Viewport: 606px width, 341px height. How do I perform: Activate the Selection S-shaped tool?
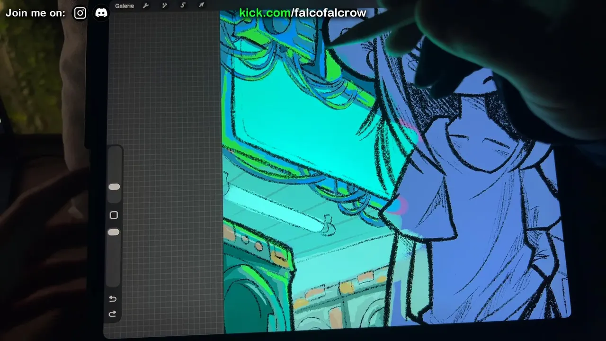(x=183, y=5)
